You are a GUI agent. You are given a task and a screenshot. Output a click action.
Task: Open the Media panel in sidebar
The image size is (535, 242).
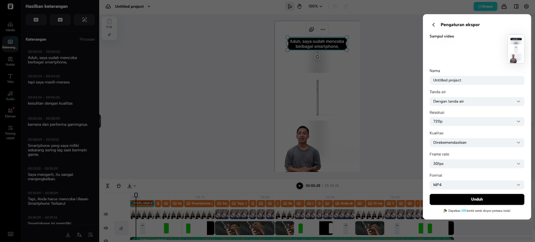click(x=10, y=27)
